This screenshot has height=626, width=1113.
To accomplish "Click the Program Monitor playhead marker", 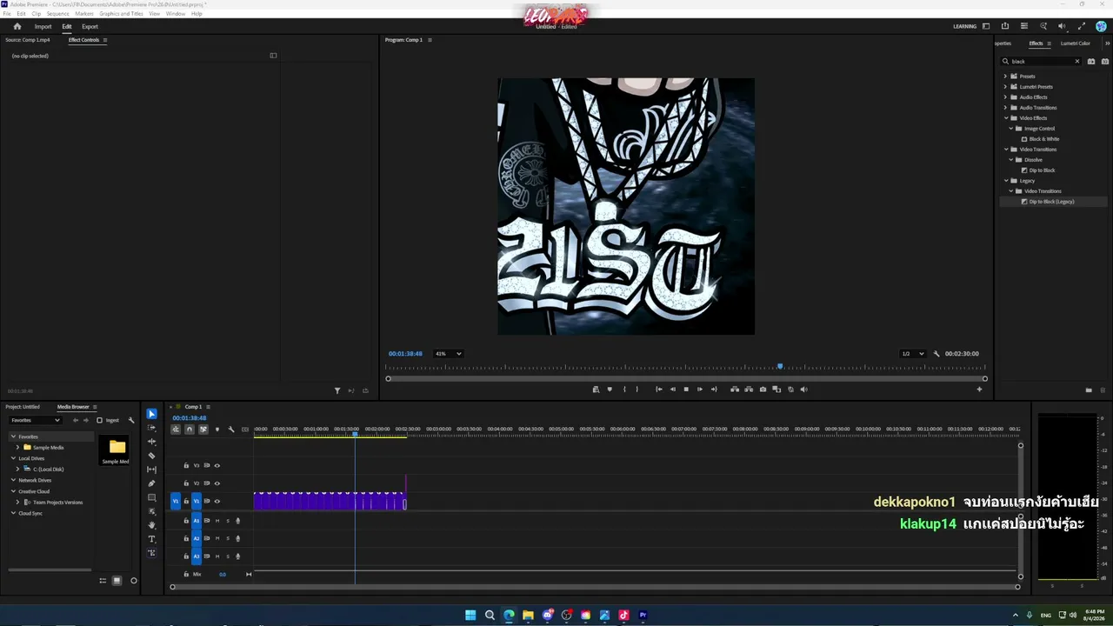I will point(780,367).
